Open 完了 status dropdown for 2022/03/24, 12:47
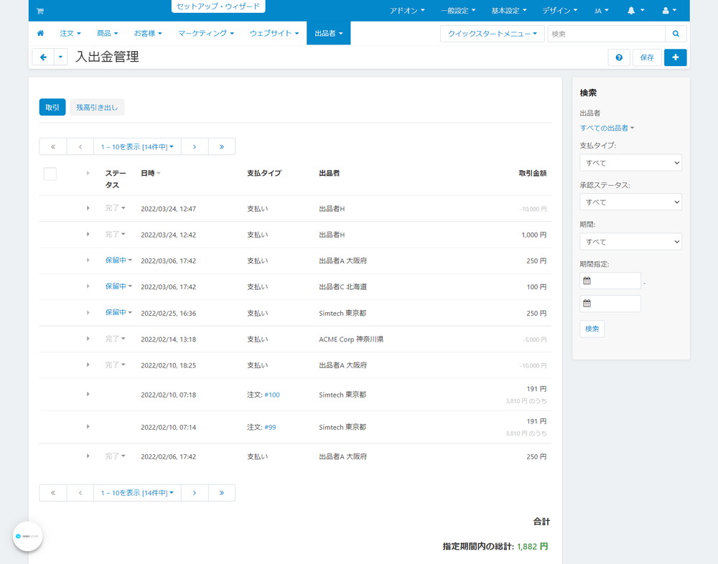The image size is (718, 564). (115, 208)
